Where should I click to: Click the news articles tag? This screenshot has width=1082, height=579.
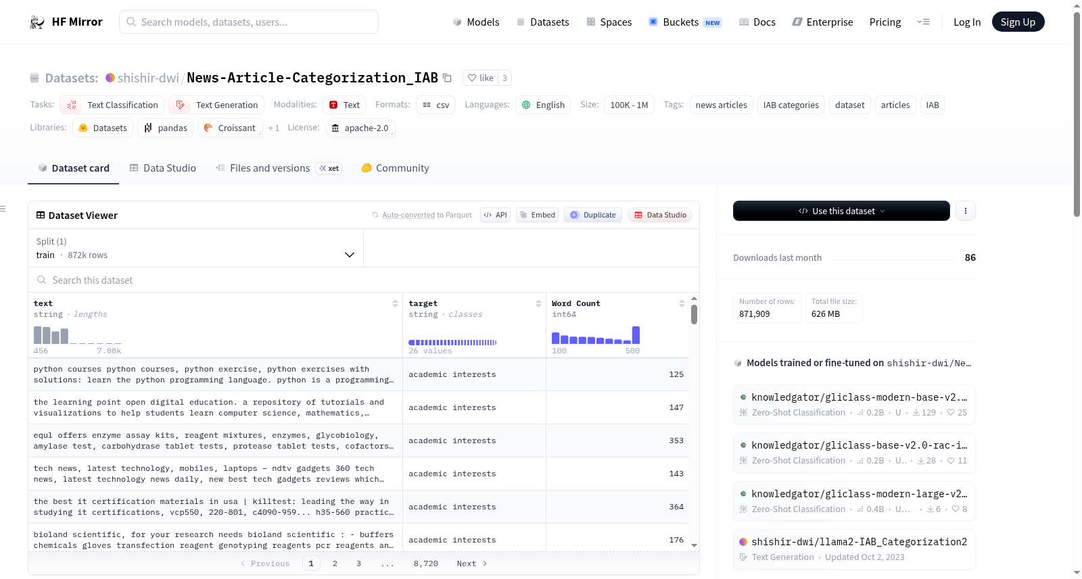[x=721, y=105]
